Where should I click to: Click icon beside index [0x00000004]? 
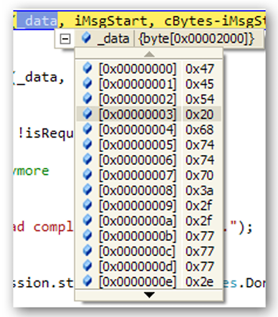coord(87,129)
